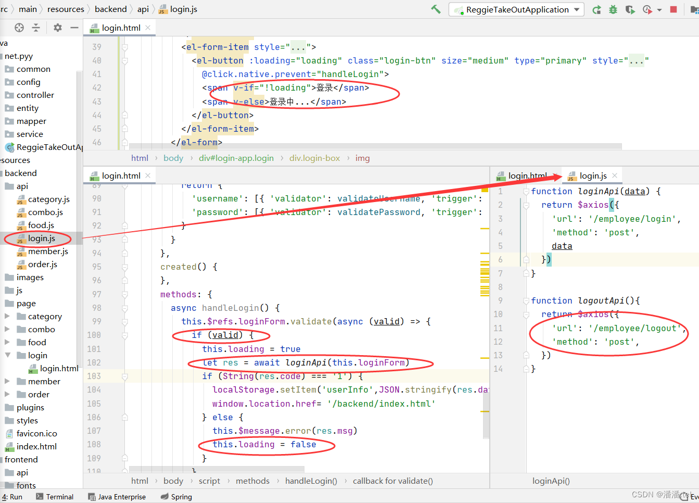Click 'div#login-app.login' in top breadcrumb
Screen dimensions: 699x503
[236, 158]
